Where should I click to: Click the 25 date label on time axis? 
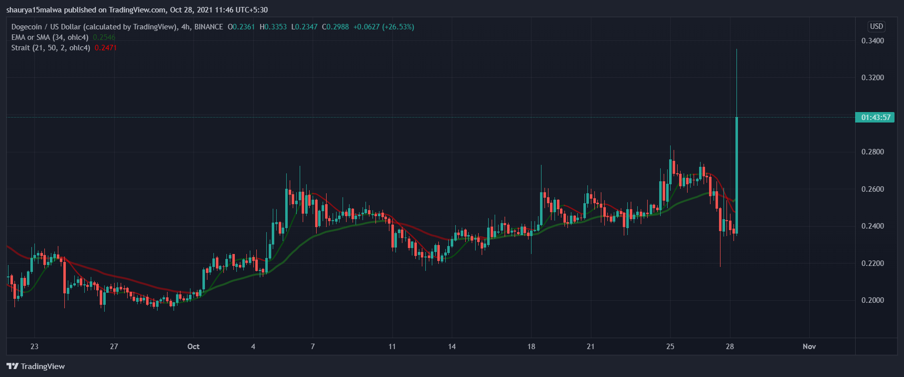670,347
